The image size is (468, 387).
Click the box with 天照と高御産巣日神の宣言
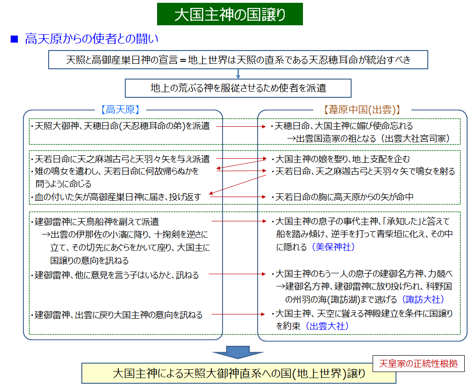[238, 60]
